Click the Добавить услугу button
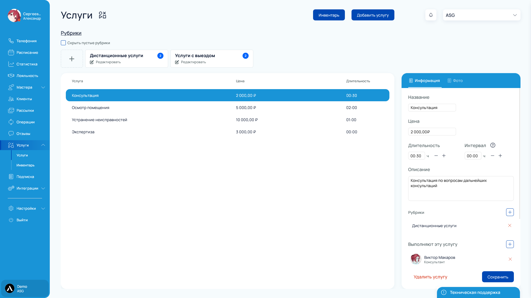The height and width of the screenshot is (298, 531). 373,15
